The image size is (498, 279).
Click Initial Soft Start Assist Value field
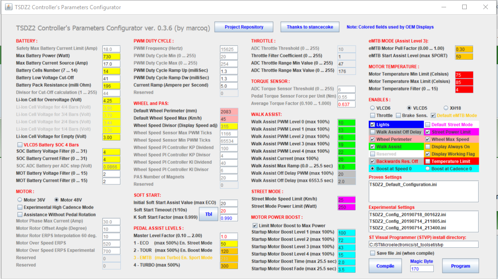point(229,203)
